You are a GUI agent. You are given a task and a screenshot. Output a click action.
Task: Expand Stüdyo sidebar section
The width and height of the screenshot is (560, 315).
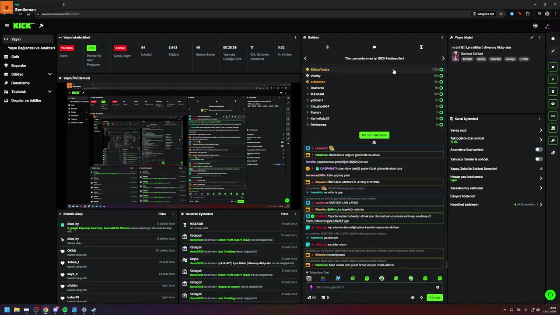point(49,74)
